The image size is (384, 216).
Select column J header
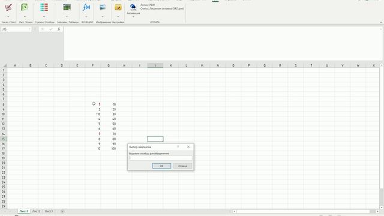tap(155, 65)
